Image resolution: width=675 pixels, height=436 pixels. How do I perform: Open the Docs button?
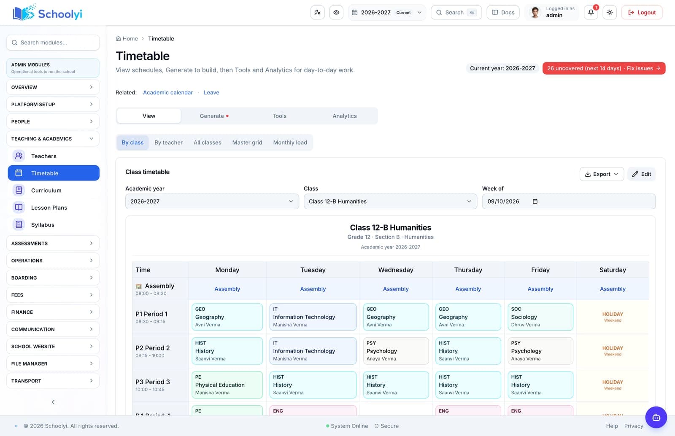click(503, 13)
